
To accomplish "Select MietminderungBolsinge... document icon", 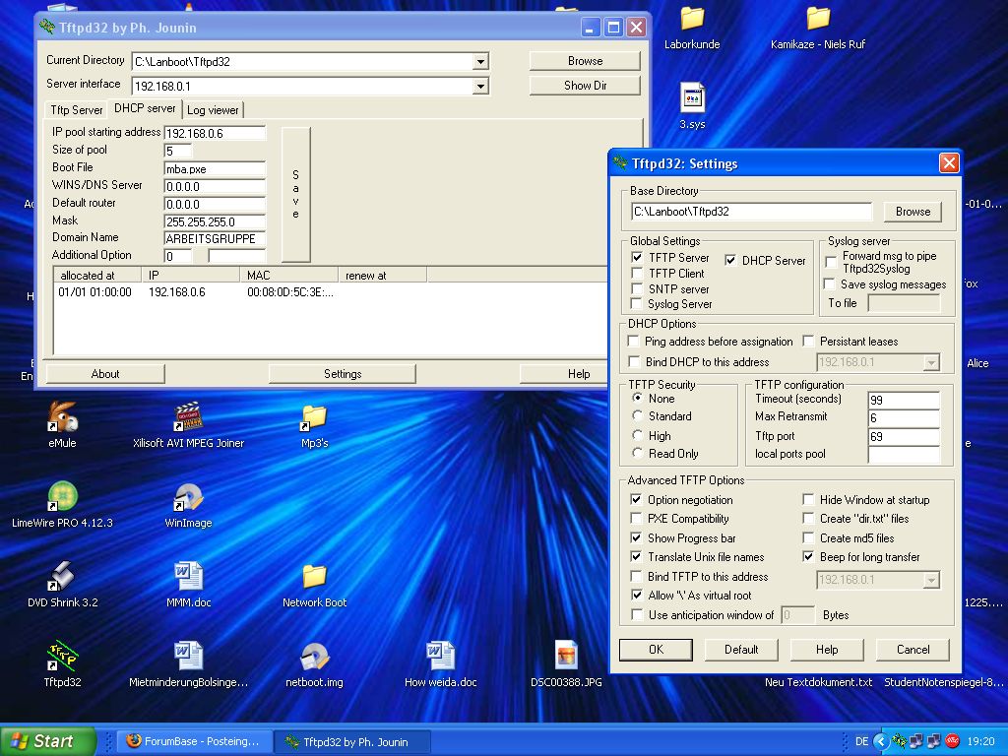I will [188, 657].
